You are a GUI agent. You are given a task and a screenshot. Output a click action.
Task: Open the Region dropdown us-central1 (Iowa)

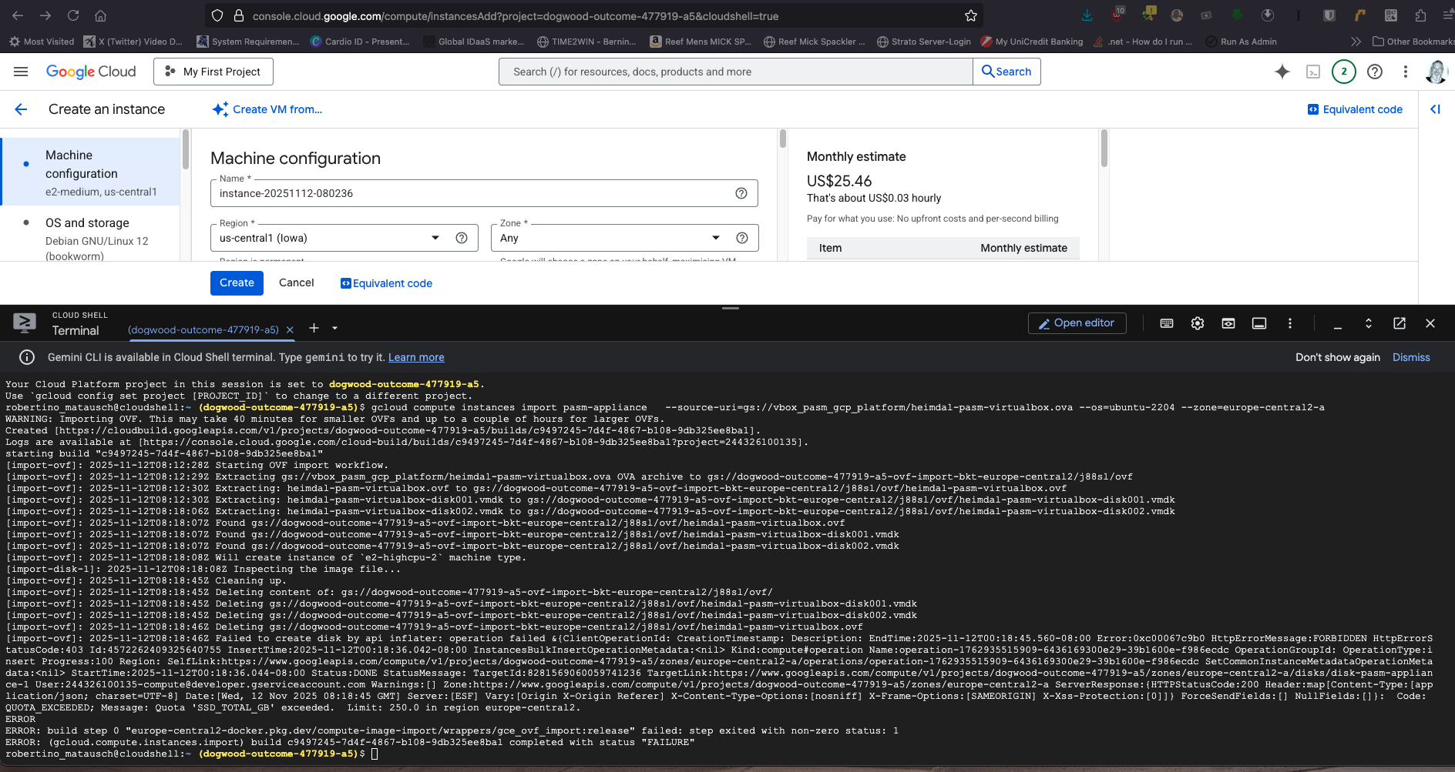pyautogui.click(x=344, y=238)
